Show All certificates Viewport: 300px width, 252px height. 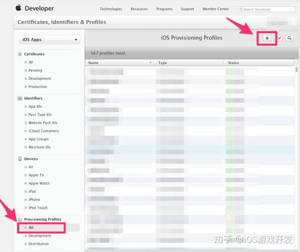(31, 62)
